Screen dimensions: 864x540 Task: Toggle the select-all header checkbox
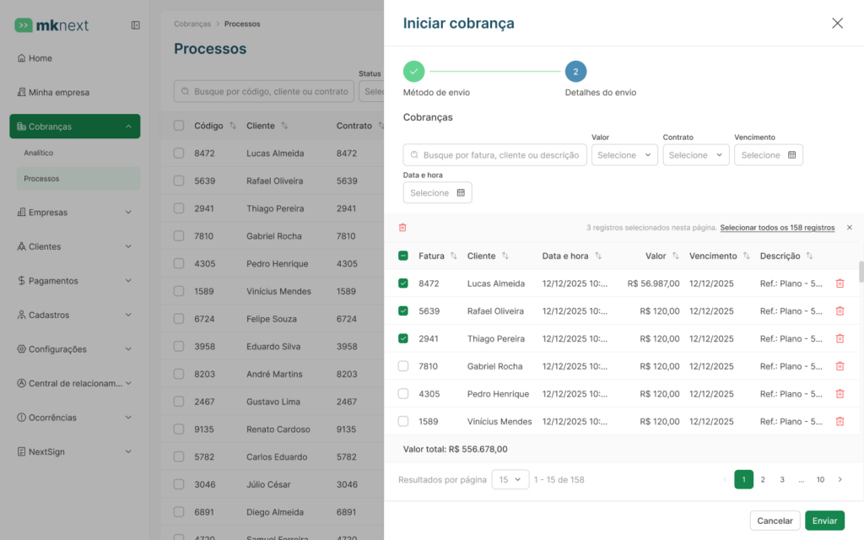click(403, 256)
